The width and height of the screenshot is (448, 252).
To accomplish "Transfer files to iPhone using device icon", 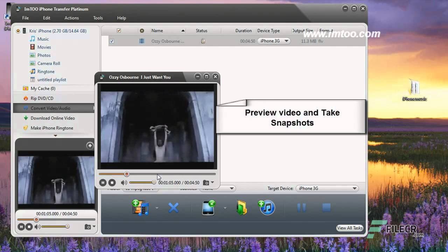I will tap(208, 207).
